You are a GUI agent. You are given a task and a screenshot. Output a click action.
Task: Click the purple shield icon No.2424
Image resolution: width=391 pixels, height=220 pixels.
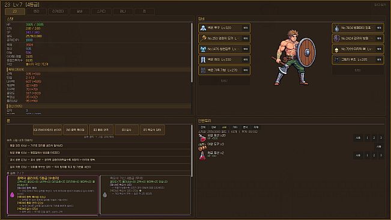[336, 38]
